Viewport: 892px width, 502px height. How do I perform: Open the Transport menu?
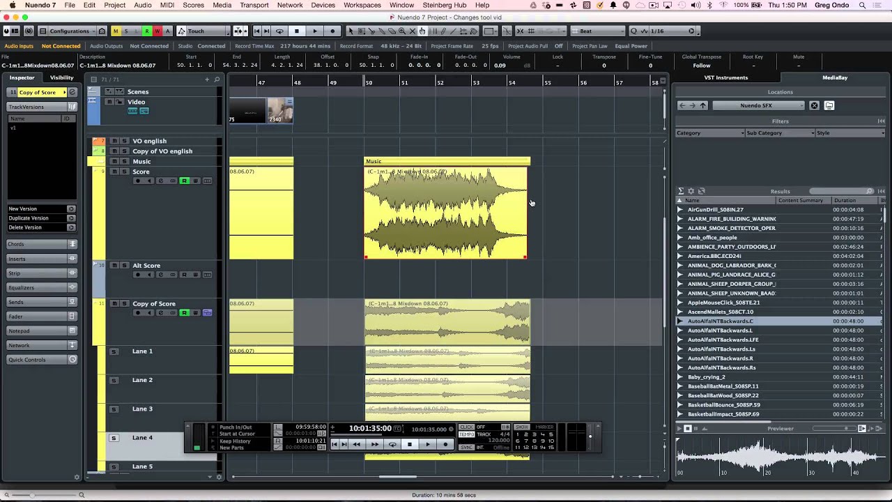pyautogui.click(x=254, y=5)
